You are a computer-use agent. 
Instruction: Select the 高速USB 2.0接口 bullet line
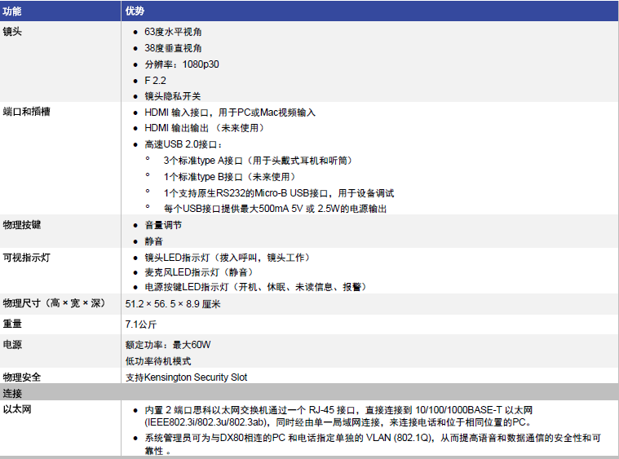pyautogui.click(x=183, y=144)
